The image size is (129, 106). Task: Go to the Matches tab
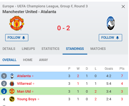tap(98, 49)
